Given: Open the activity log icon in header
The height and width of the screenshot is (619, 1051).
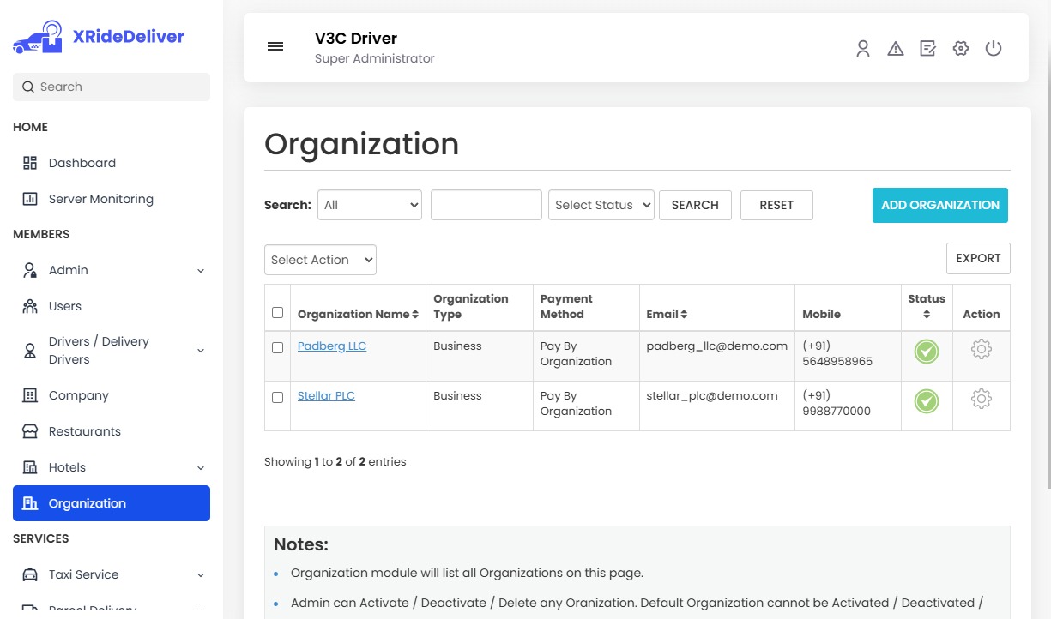Looking at the screenshot, I should pos(927,49).
